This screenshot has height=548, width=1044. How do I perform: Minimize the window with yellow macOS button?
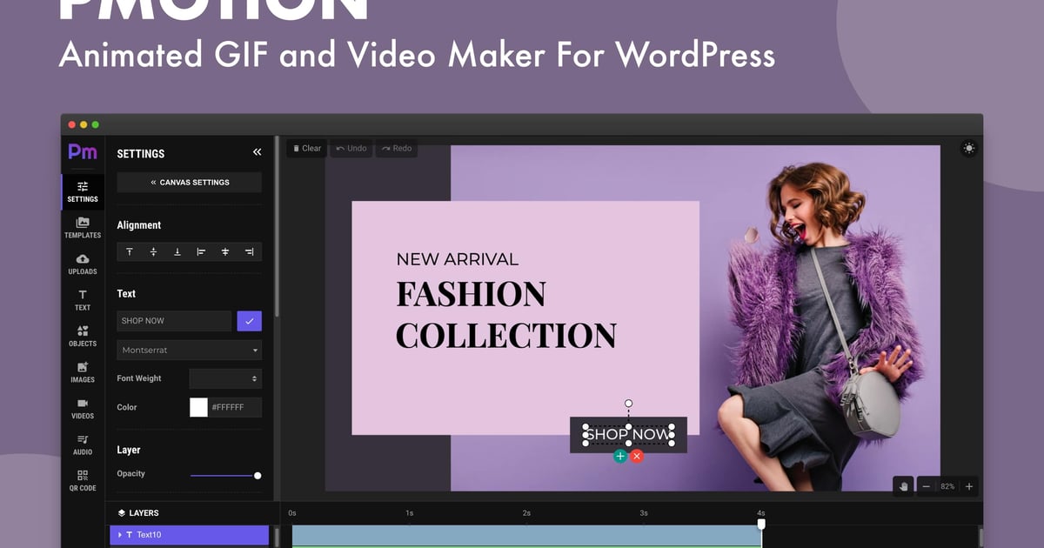point(84,124)
